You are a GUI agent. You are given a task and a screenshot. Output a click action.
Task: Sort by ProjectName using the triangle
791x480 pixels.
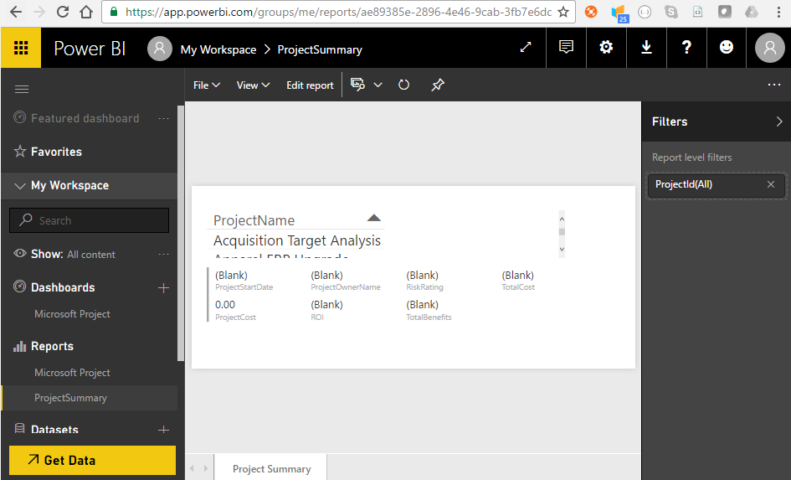(x=374, y=218)
